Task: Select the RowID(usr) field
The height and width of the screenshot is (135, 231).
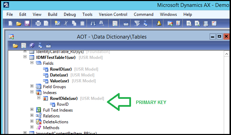Action: pyautogui.click(x=61, y=69)
